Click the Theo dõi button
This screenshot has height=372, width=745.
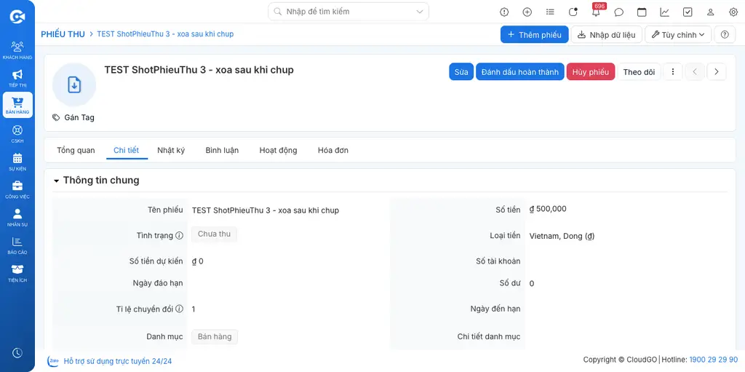click(x=639, y=72)
